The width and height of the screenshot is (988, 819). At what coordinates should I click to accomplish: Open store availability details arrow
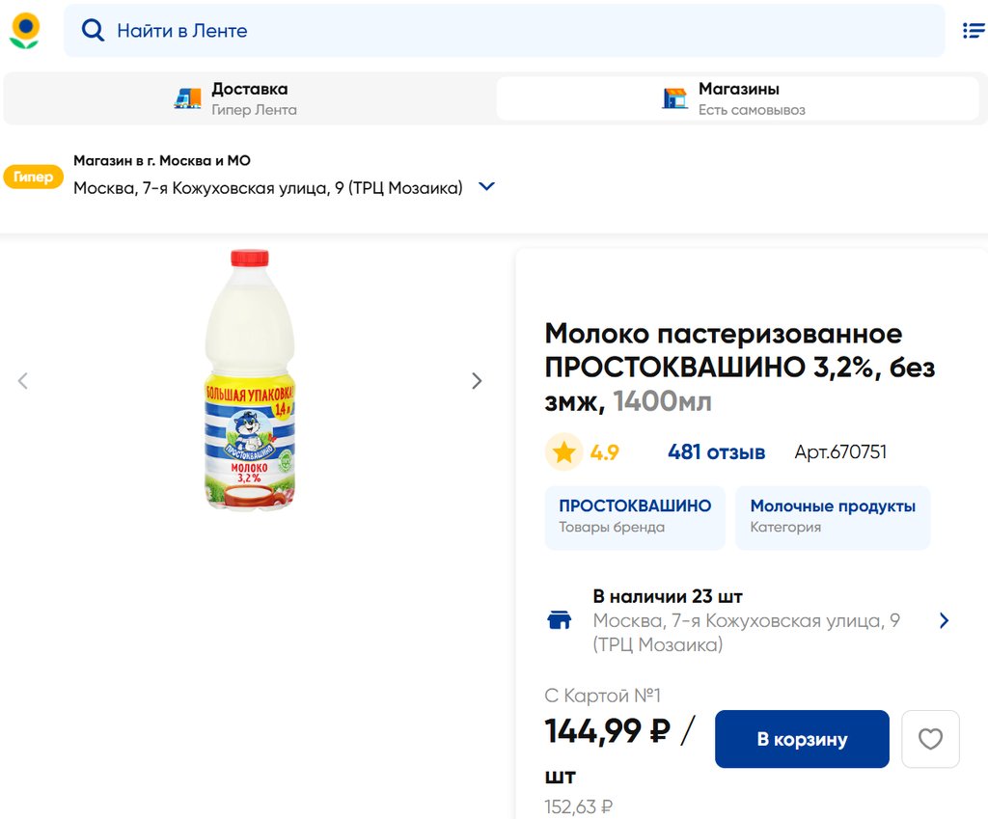point(944,620)
